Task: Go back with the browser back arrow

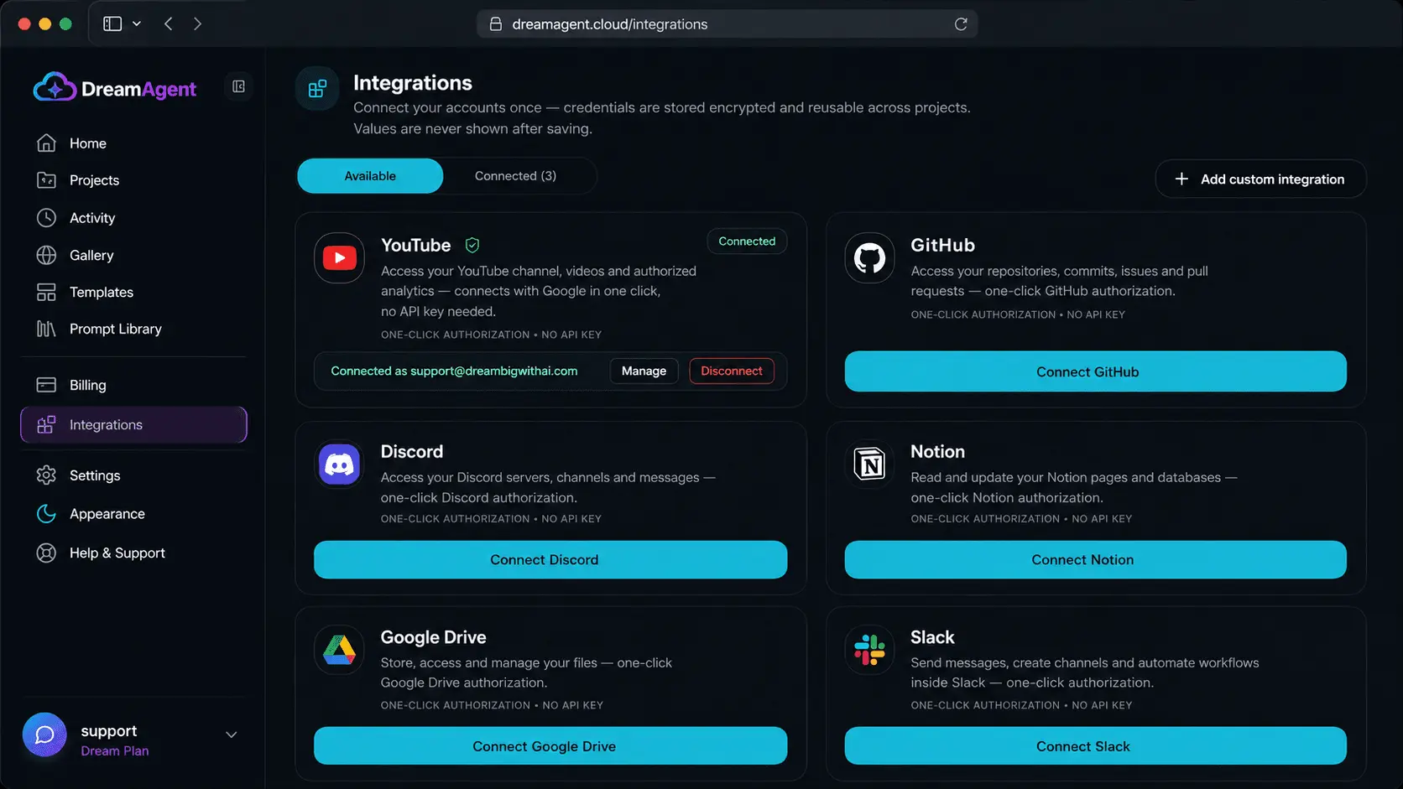Action: click(169, 23)
